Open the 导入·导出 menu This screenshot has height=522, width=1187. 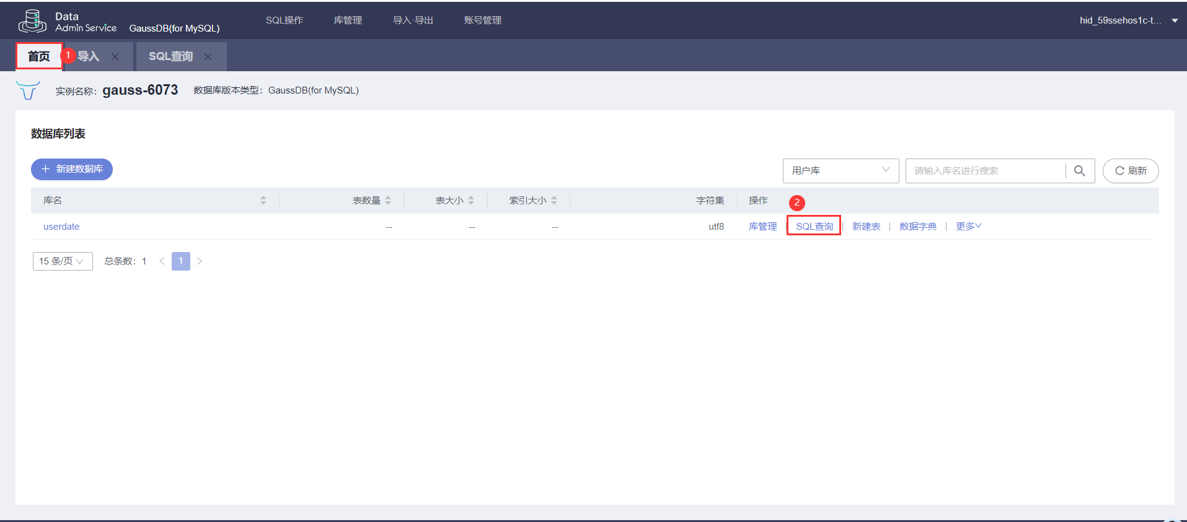[413, 20]
